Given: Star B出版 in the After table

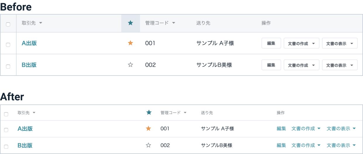Looking at the screenshot, I should pos(148,145).
